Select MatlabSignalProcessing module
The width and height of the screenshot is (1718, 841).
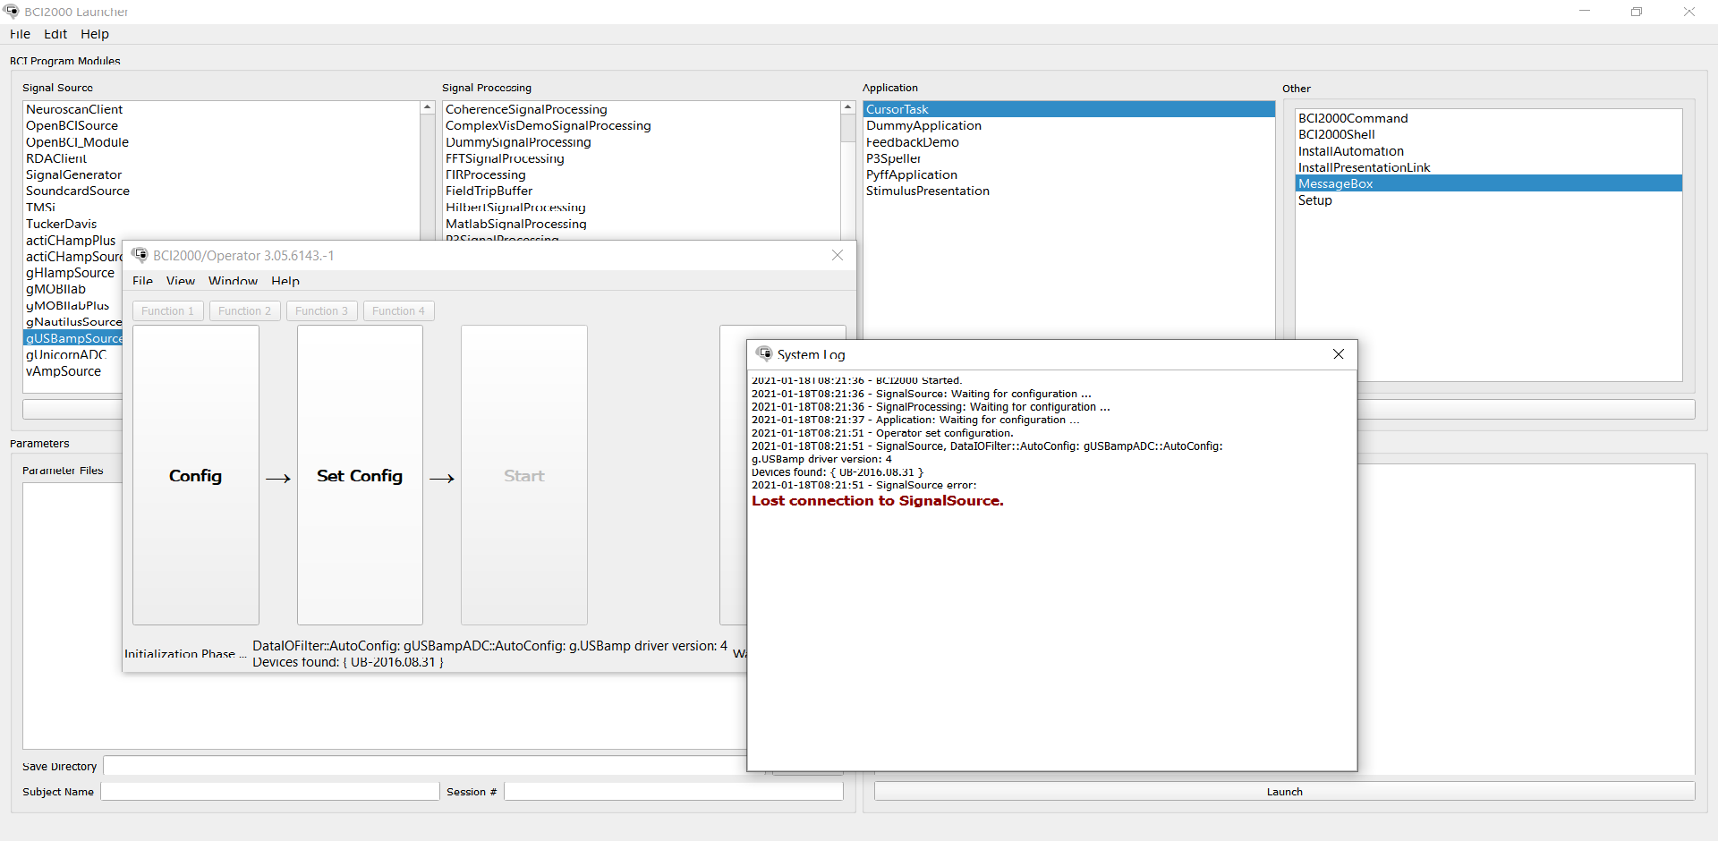point(516,224)
